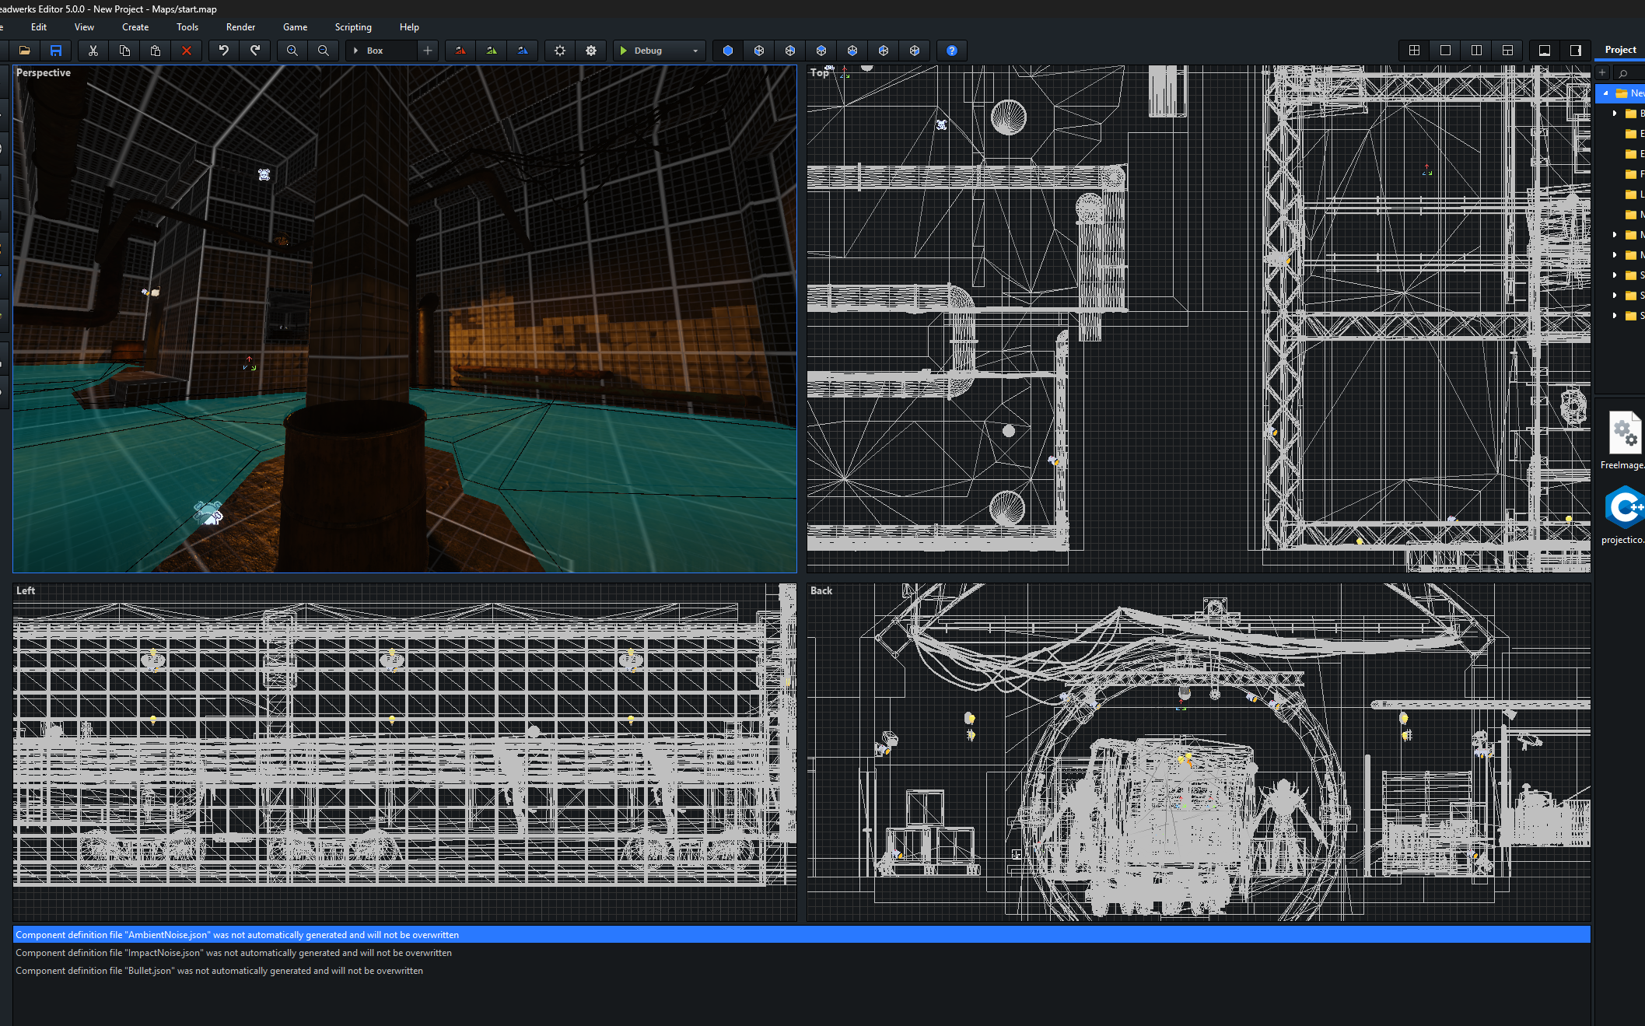Click the solid blue cube view button
Image resolution: width=1645 pixels, height=1026 pixels.
728,51
